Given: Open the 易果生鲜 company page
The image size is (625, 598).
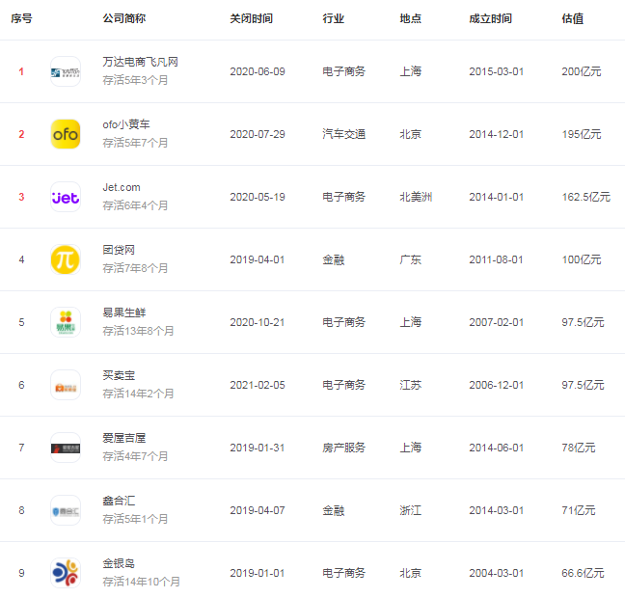Looking at the screenshot, I should pyautogui.click(x=124, y=313).
